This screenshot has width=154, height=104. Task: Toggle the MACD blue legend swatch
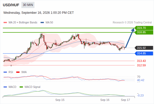pos(5,87)
